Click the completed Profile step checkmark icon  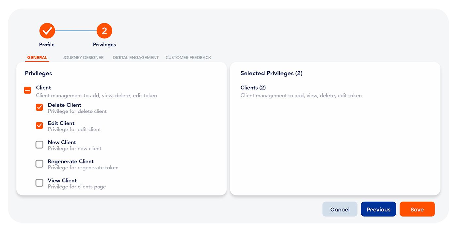tap(47, 31)
